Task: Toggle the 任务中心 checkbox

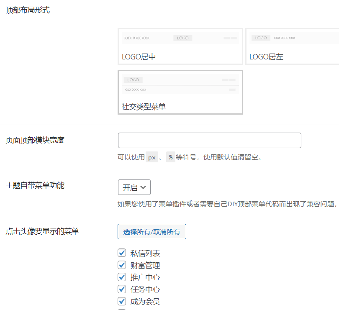Action: [x=122, y=289]
